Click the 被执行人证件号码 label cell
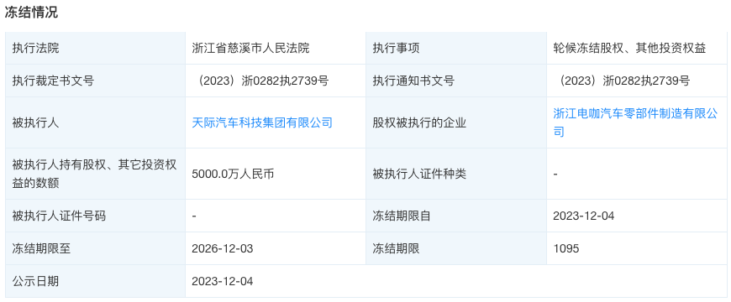The image size is (731, 302). [x=96, y=216]
